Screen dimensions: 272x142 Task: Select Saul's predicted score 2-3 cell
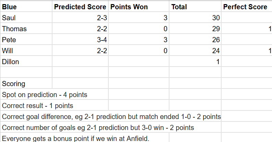pos(80,18)
